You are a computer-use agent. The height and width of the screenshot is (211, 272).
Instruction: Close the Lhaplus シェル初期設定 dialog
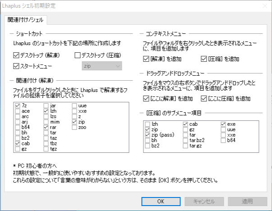pyautogui.click(x=265, y=6)
